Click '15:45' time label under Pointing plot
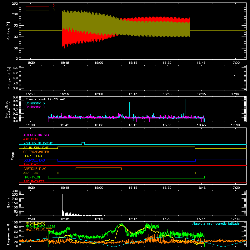 tap(65, 63)
